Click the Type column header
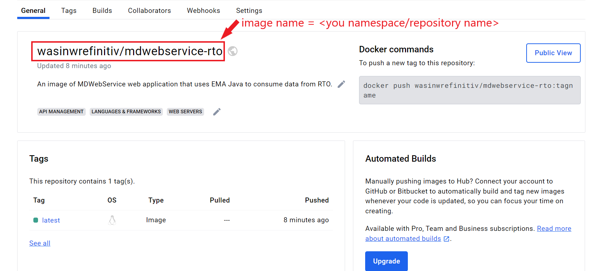This screenshot has height=271, width=608. [156, 200]
